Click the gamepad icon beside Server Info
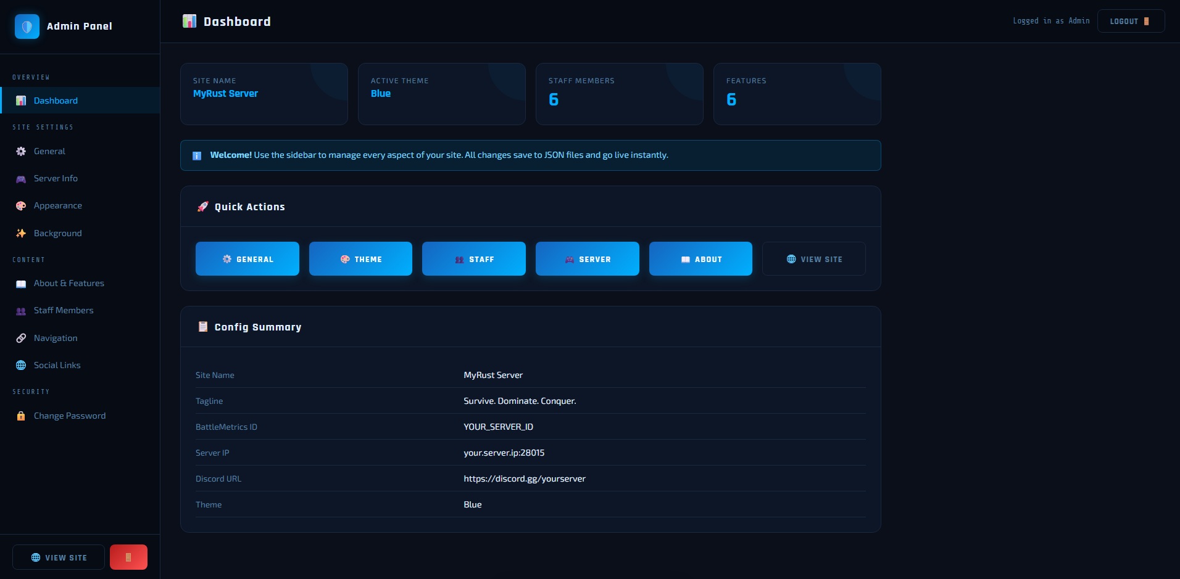1180x579 pixels. 21,179
